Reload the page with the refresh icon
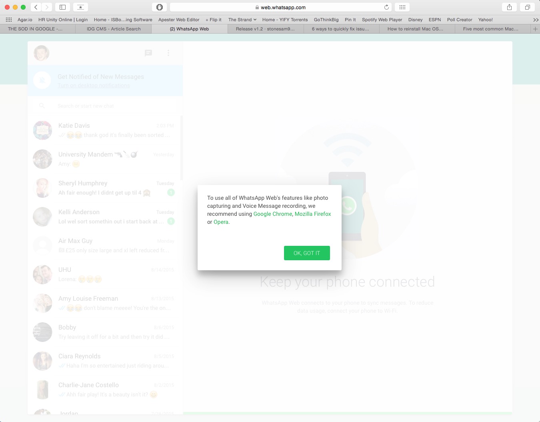Image resolution: width=540 pixels, height=422 pixels. [386, 7]
